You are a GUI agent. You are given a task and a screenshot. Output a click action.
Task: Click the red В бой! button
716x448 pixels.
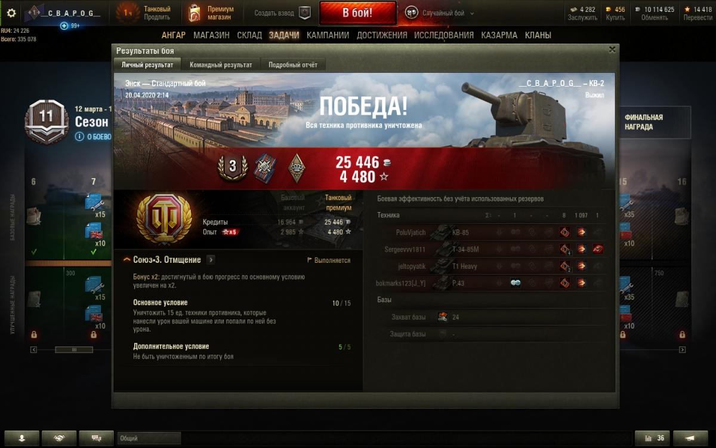357,13
